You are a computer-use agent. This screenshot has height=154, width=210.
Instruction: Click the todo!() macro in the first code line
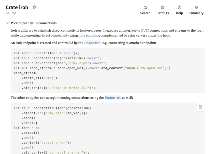70,53
